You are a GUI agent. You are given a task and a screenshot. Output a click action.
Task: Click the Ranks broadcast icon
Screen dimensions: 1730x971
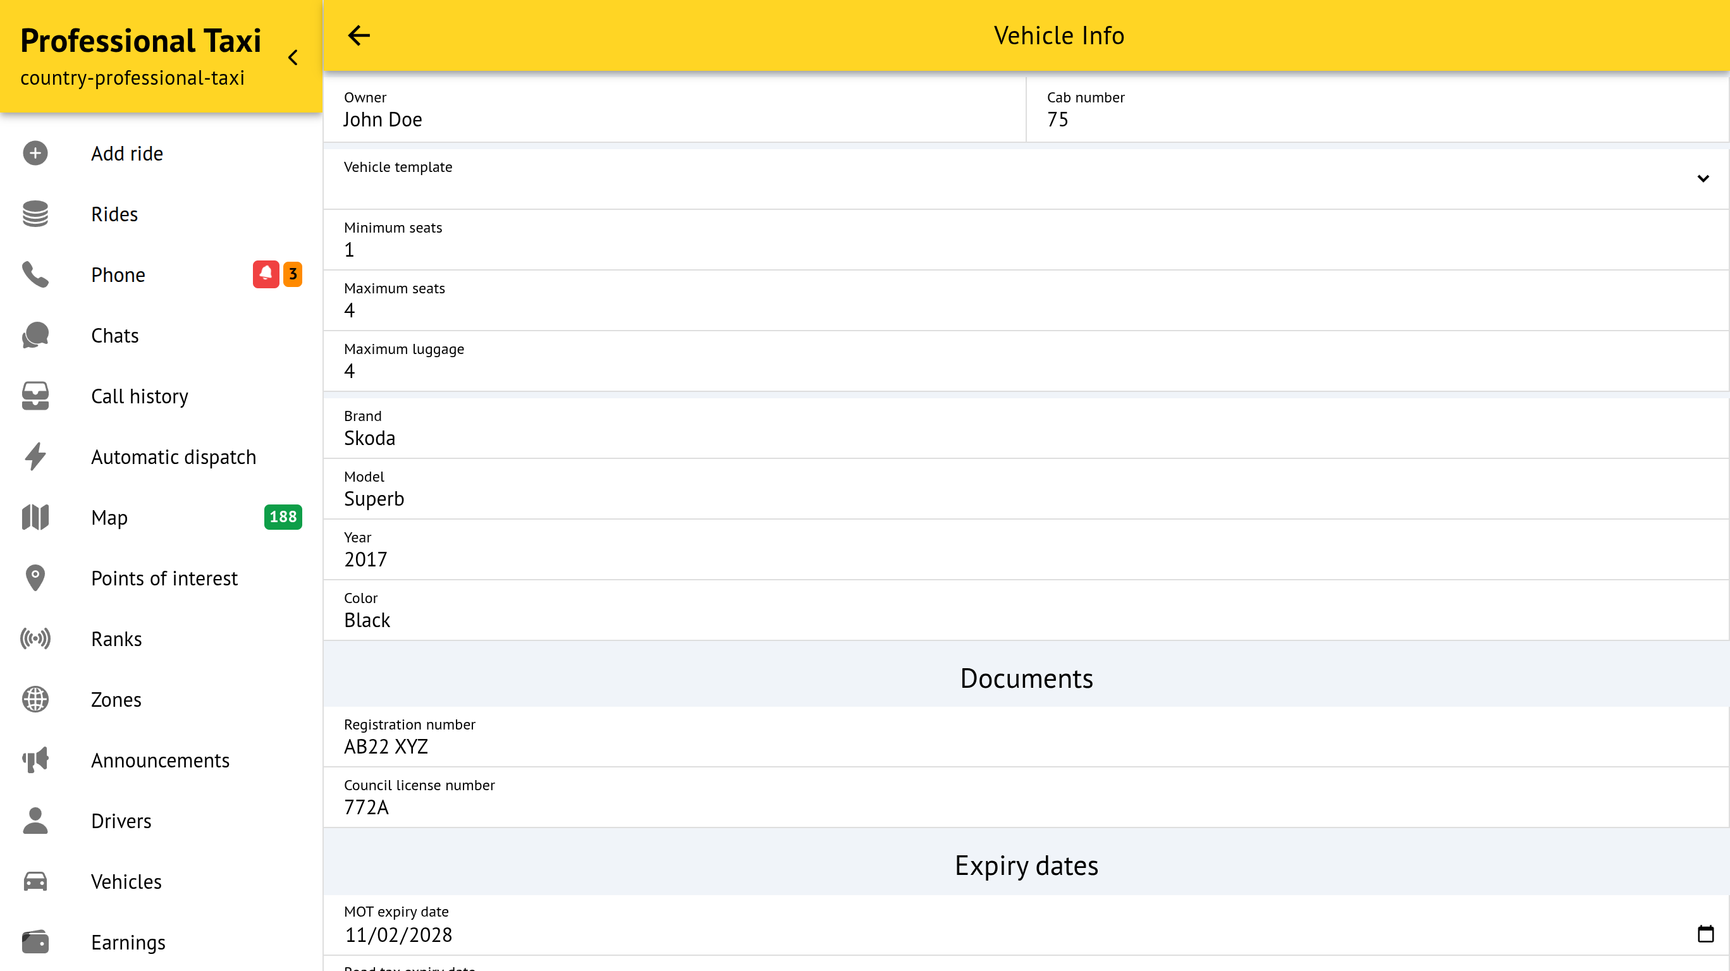35,638
